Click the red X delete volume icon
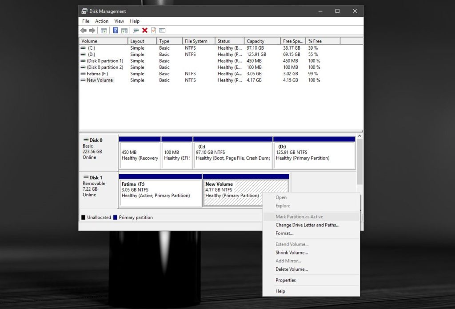This screenshot has width=455, height=309. [145, 30]
